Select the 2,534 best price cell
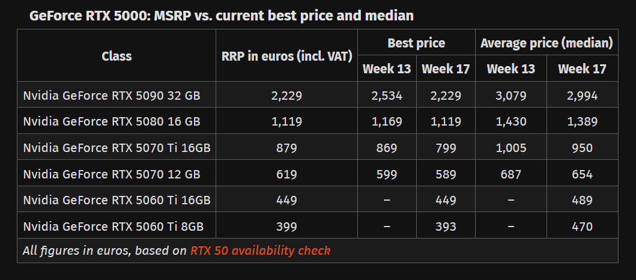636x280 pixels. point(387,95)
